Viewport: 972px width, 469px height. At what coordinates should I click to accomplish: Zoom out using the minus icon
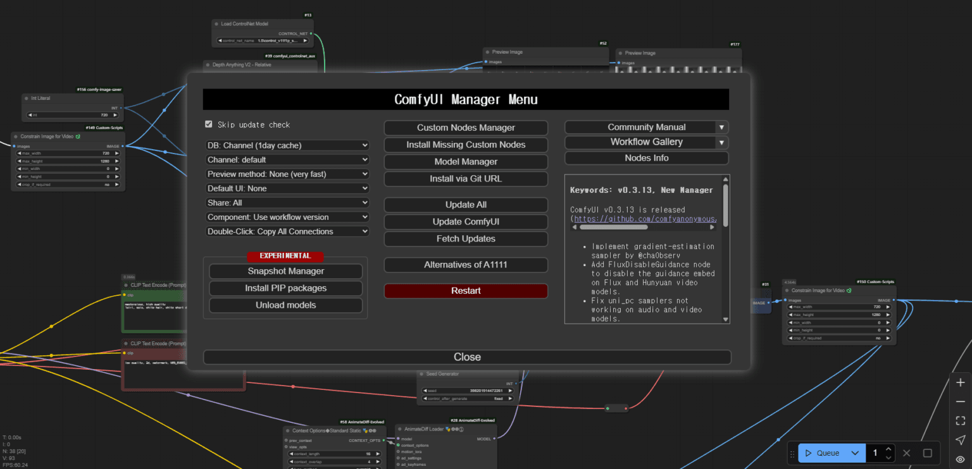(x=960, y=402)
